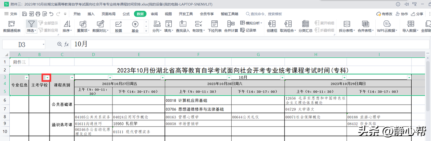Undo the last action
The height and width of the screenshot is (141, 431).
click(51, 14)
